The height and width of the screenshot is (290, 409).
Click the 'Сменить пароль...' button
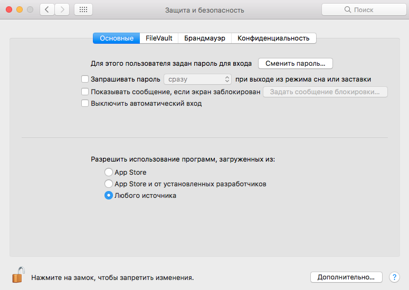pyautogui.click(x=296, y=64)
